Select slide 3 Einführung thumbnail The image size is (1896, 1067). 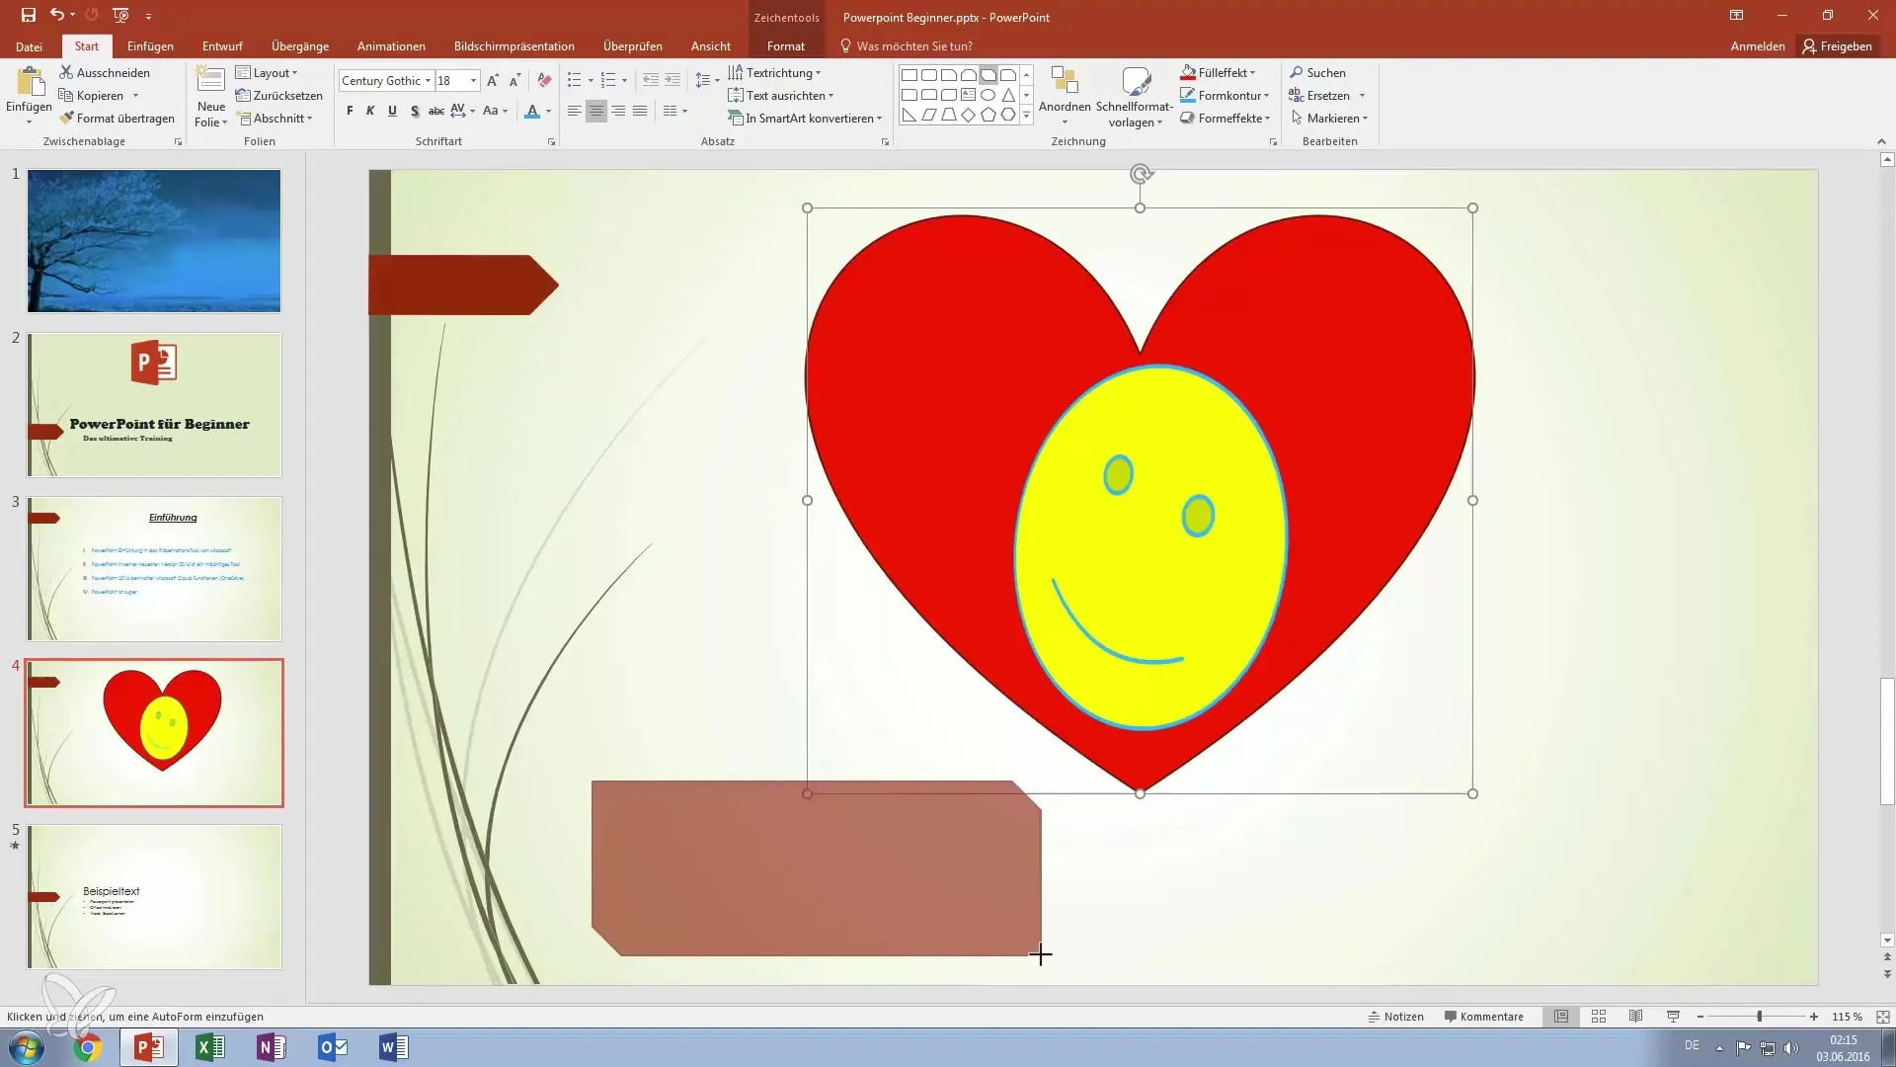click(x=154, y=569)
